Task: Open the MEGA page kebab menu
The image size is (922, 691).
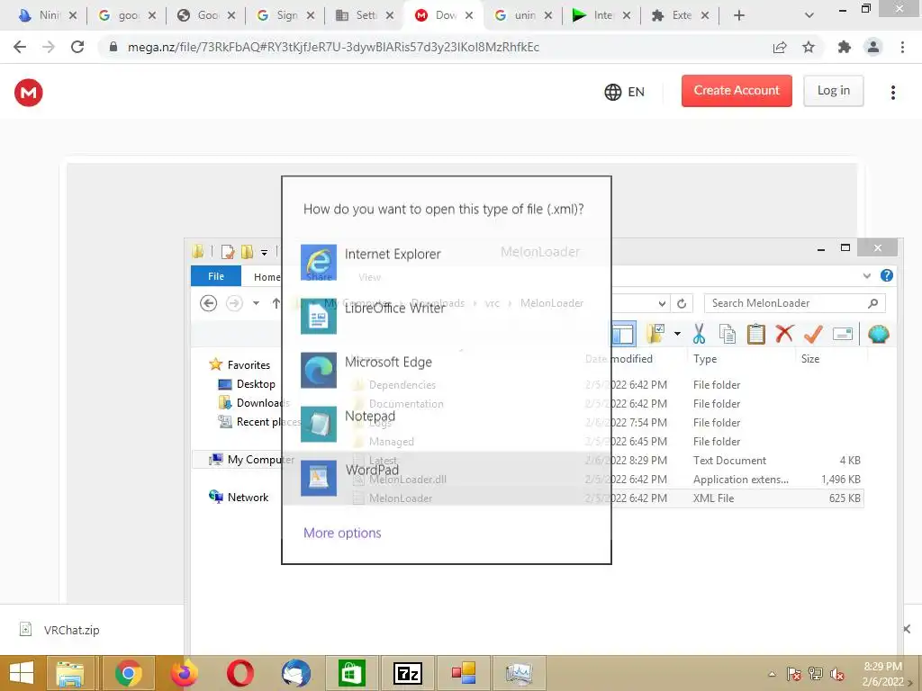Action: click(x=892, y=93)
